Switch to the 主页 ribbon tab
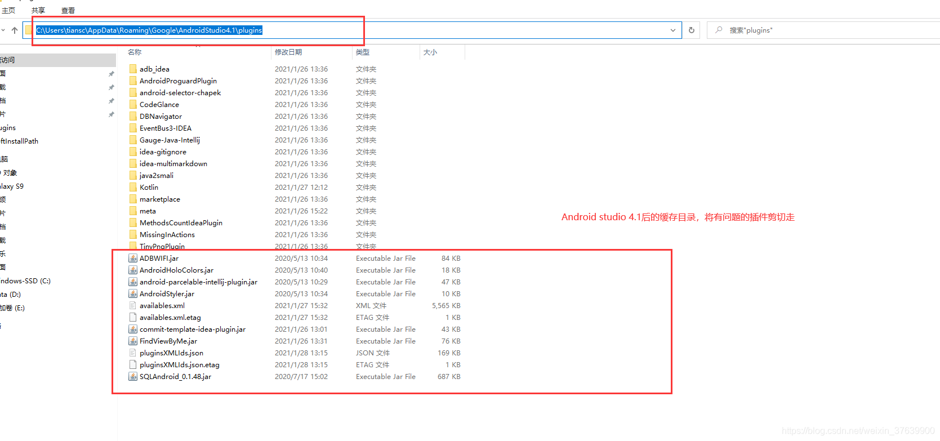This screenshot has height=441, width=940. [x=8, y=10]
